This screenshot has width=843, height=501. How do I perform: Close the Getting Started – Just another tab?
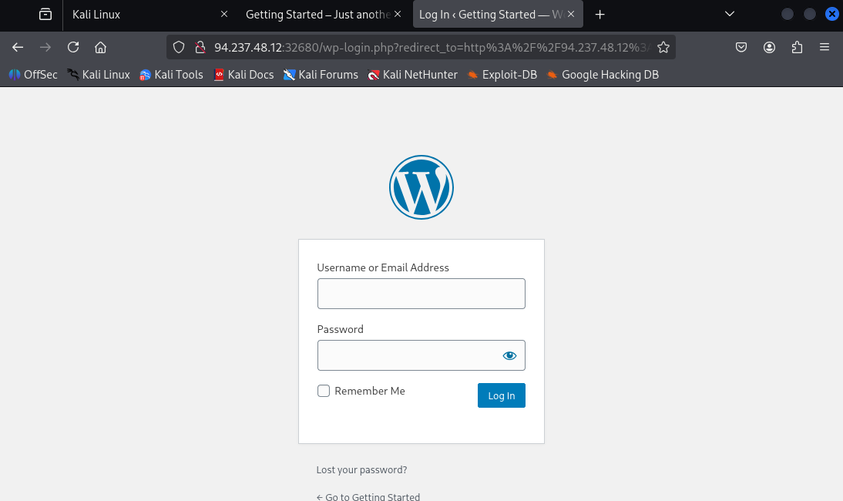coord(398,14)
